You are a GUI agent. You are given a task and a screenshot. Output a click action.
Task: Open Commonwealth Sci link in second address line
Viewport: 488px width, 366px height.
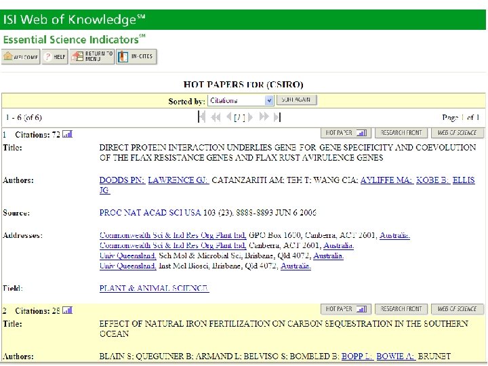[173, 245]
